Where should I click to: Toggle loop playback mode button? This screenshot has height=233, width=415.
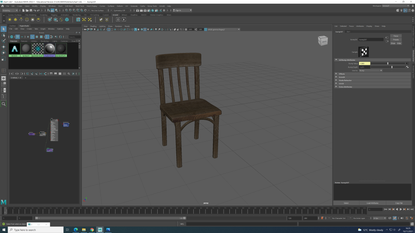(389, 218)
